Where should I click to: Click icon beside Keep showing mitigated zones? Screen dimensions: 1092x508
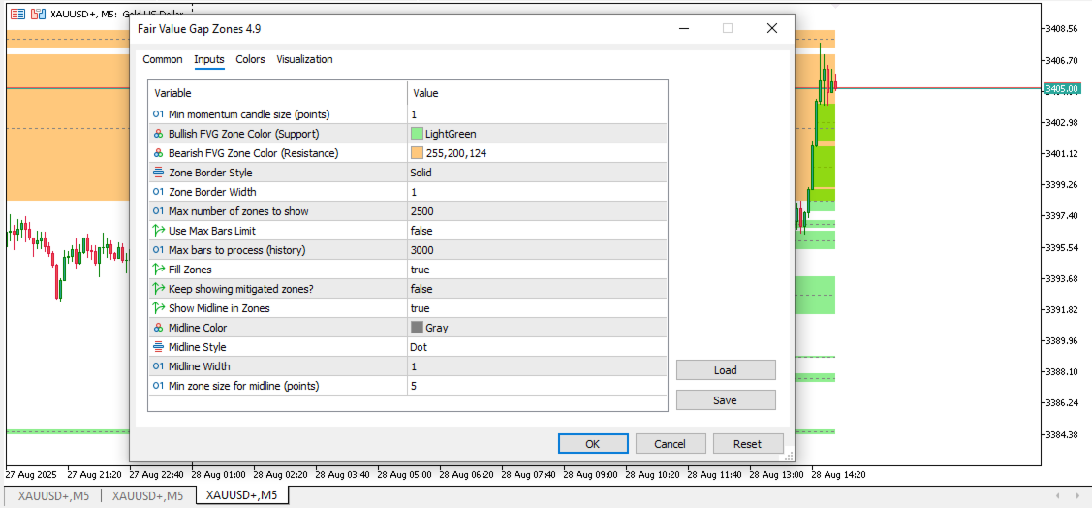tap(158, 289)
